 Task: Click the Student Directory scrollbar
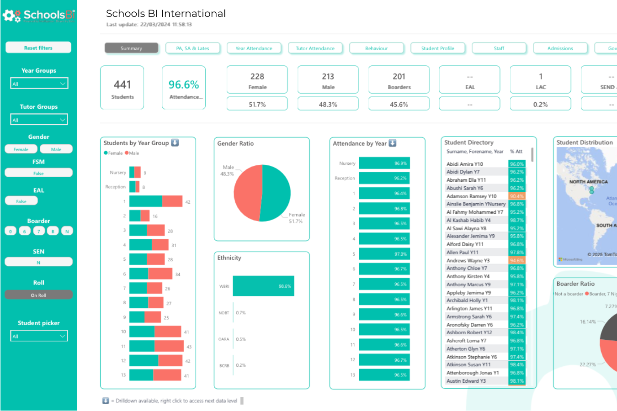pyautogui.click(x=532, y=155)
